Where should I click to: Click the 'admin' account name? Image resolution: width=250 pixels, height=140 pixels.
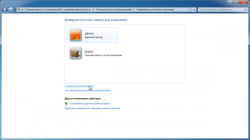click(x=89, y=33)
